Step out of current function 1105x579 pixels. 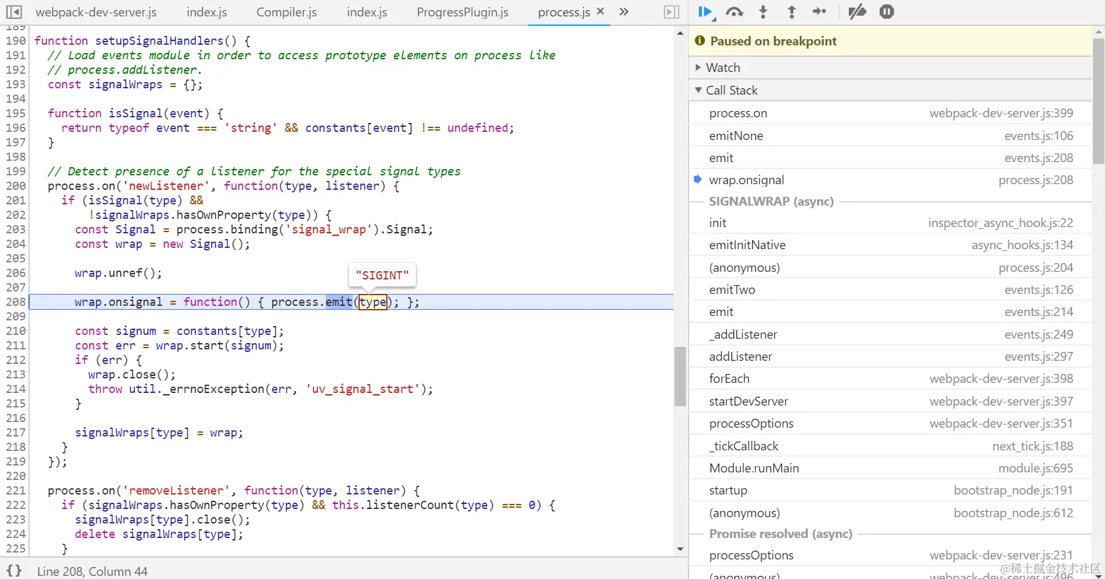[791, 12]
